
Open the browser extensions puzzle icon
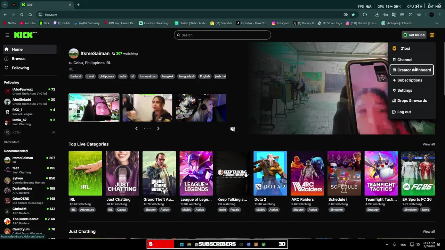[x=365, y=15]
